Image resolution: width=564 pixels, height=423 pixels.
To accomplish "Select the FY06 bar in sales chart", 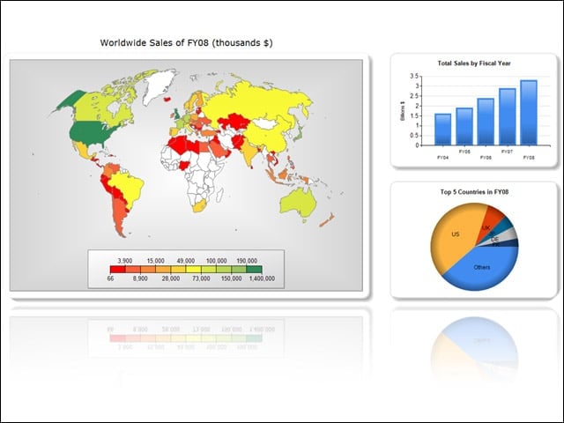I will pyautogui.click(x=486, y=122).
